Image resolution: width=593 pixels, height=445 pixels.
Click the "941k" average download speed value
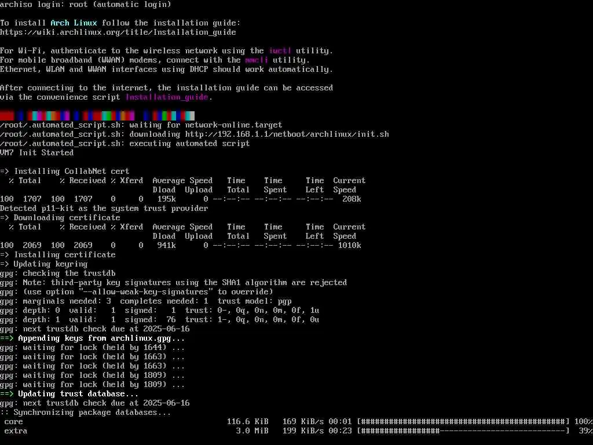166,246
